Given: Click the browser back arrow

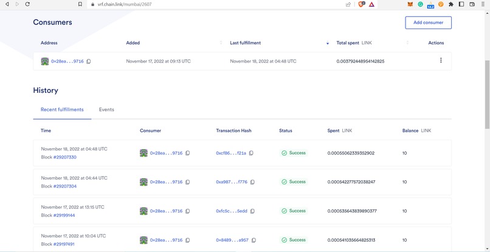Looking at the screenshot, I should point(7,4).
